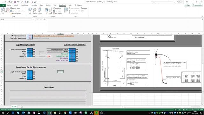
Task: Select the red Required value cell
Action: 49,56
